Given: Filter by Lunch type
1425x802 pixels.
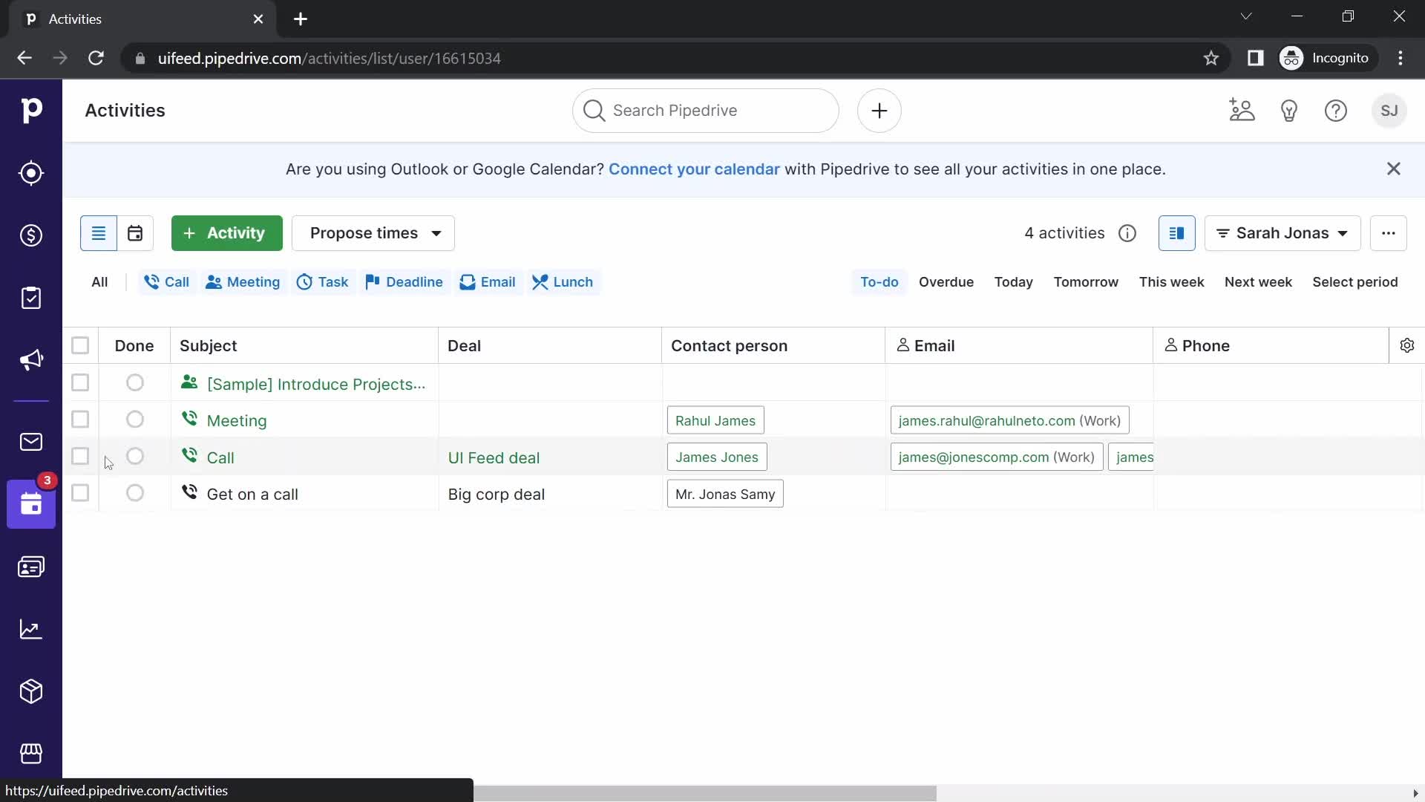Looking at the screenshot, I should pos(563,282).
